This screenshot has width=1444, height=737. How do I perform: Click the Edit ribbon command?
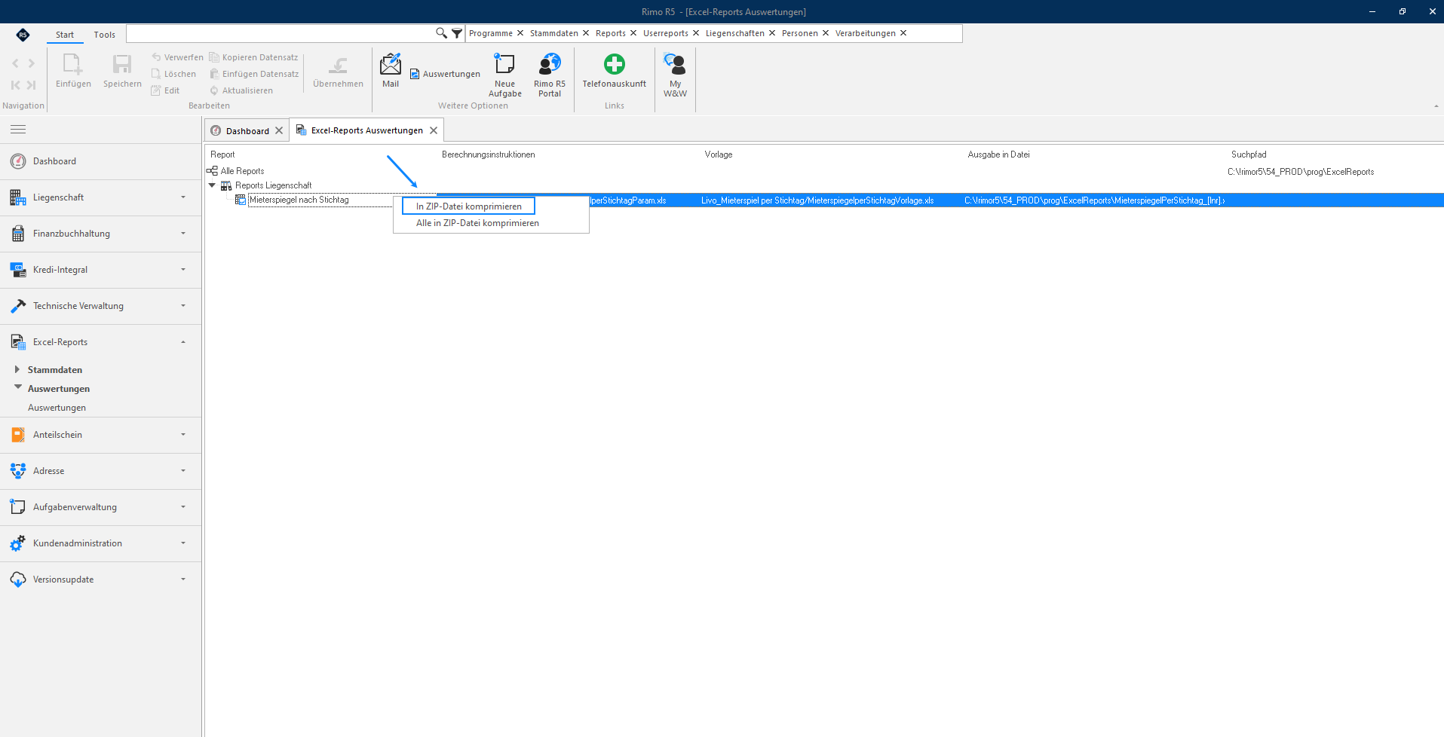tap(165, 90)
